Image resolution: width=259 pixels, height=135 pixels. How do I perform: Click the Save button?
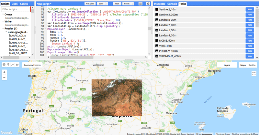(101, 4)
